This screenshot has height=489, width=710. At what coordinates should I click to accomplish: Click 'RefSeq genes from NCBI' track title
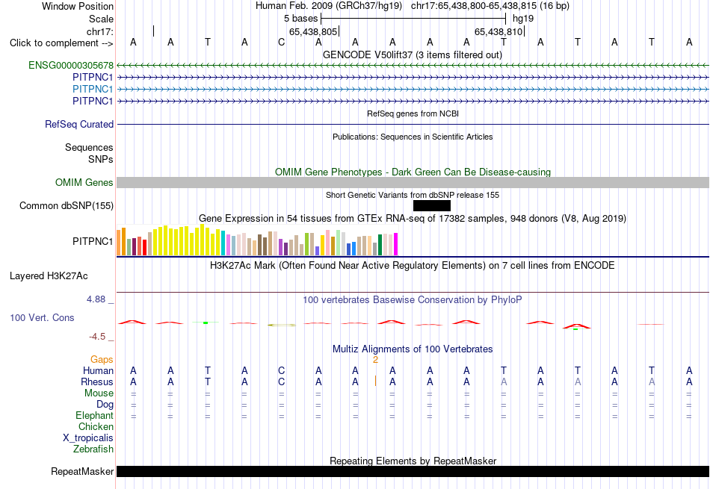pyautogui.click(x=413, y=113)
